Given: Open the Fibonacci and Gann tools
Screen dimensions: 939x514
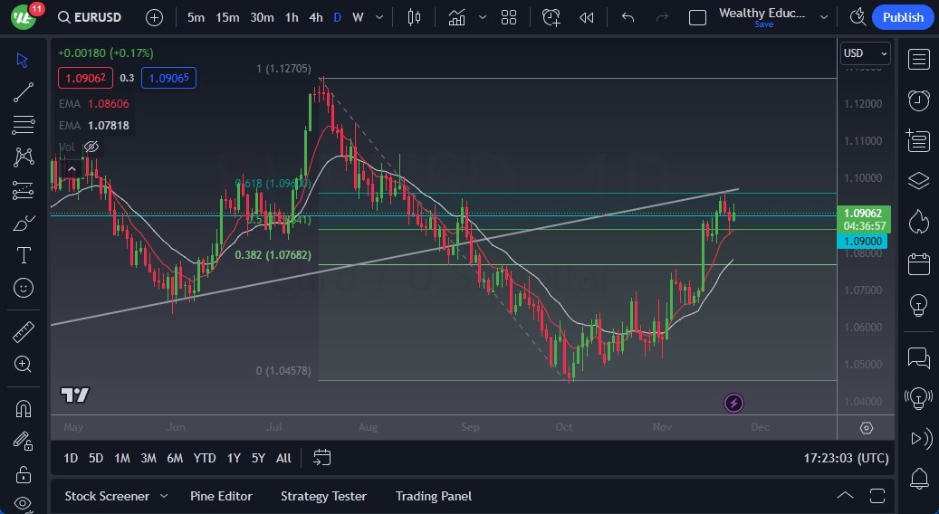Looking at the screenshot, I should click(24, 124).
